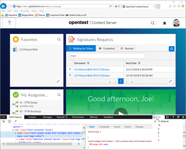Image resolution: width=186 pixels, height=150 pixels.
Task: Go to next page of signature results
Action: pyautogui.click(x=126, y=82)
